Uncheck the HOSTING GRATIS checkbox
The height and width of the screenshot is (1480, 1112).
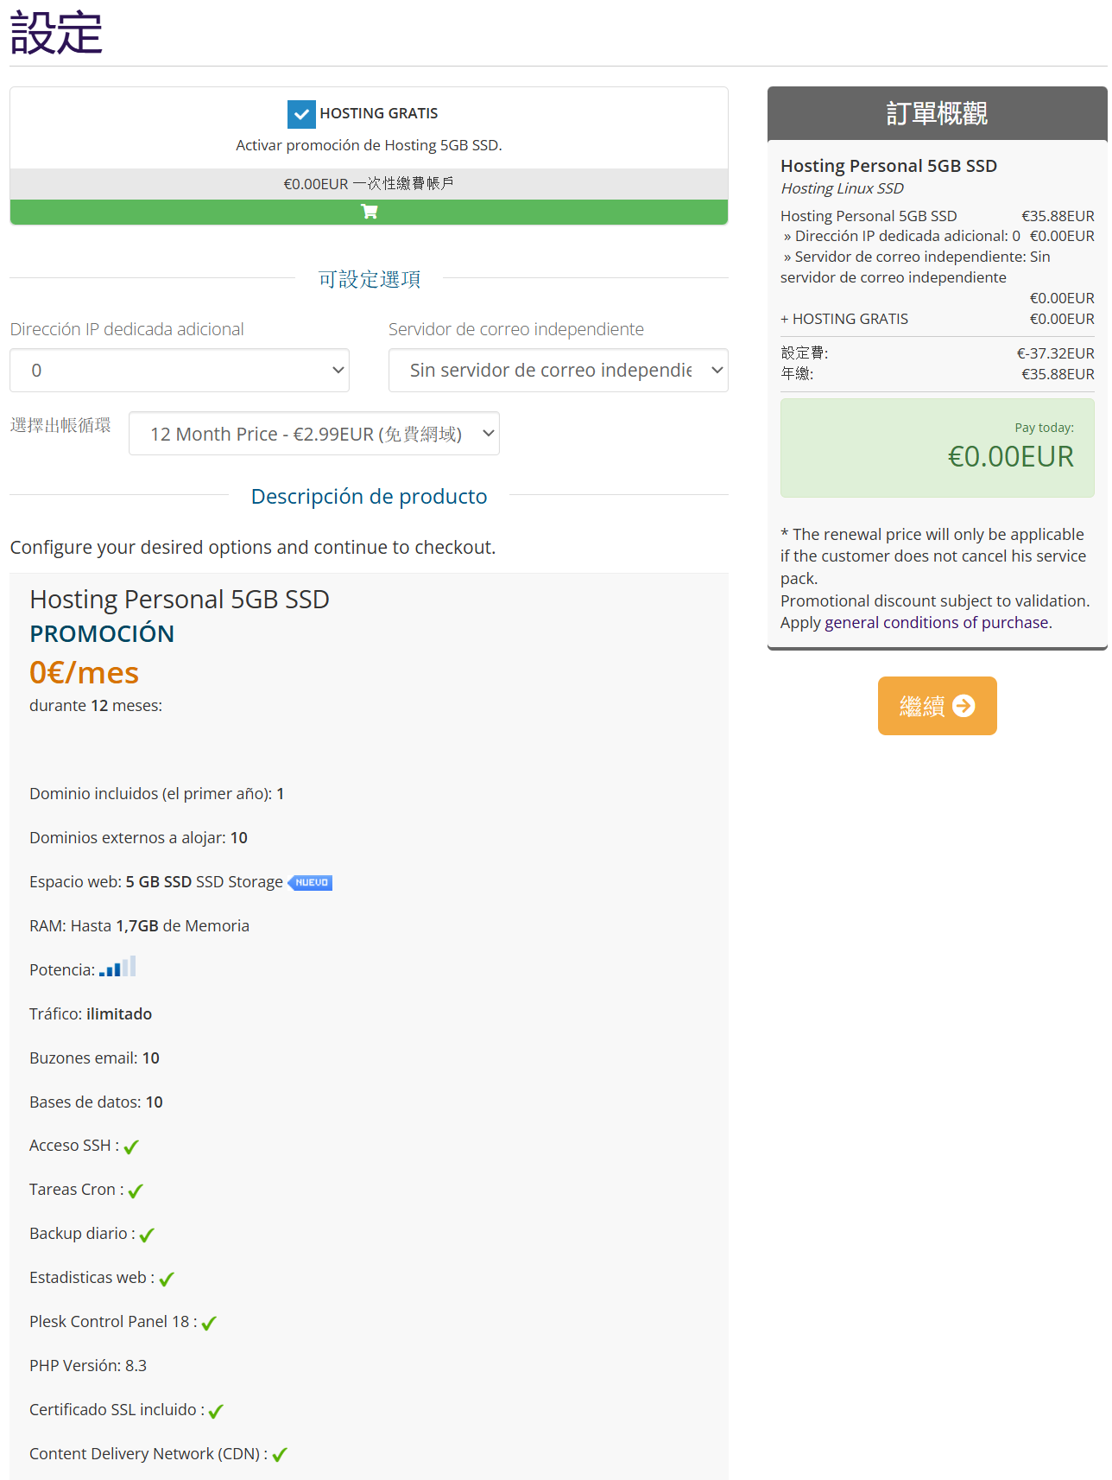pos(301,114)
